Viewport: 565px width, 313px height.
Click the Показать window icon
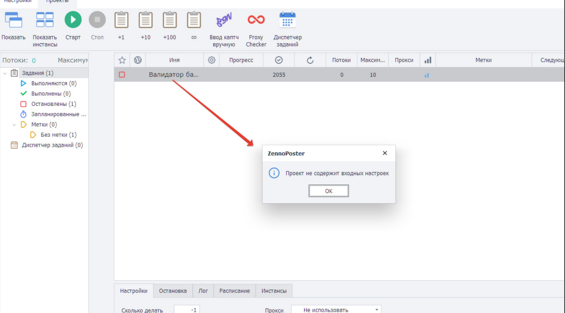pyautogui.click(x=13, y=20)
